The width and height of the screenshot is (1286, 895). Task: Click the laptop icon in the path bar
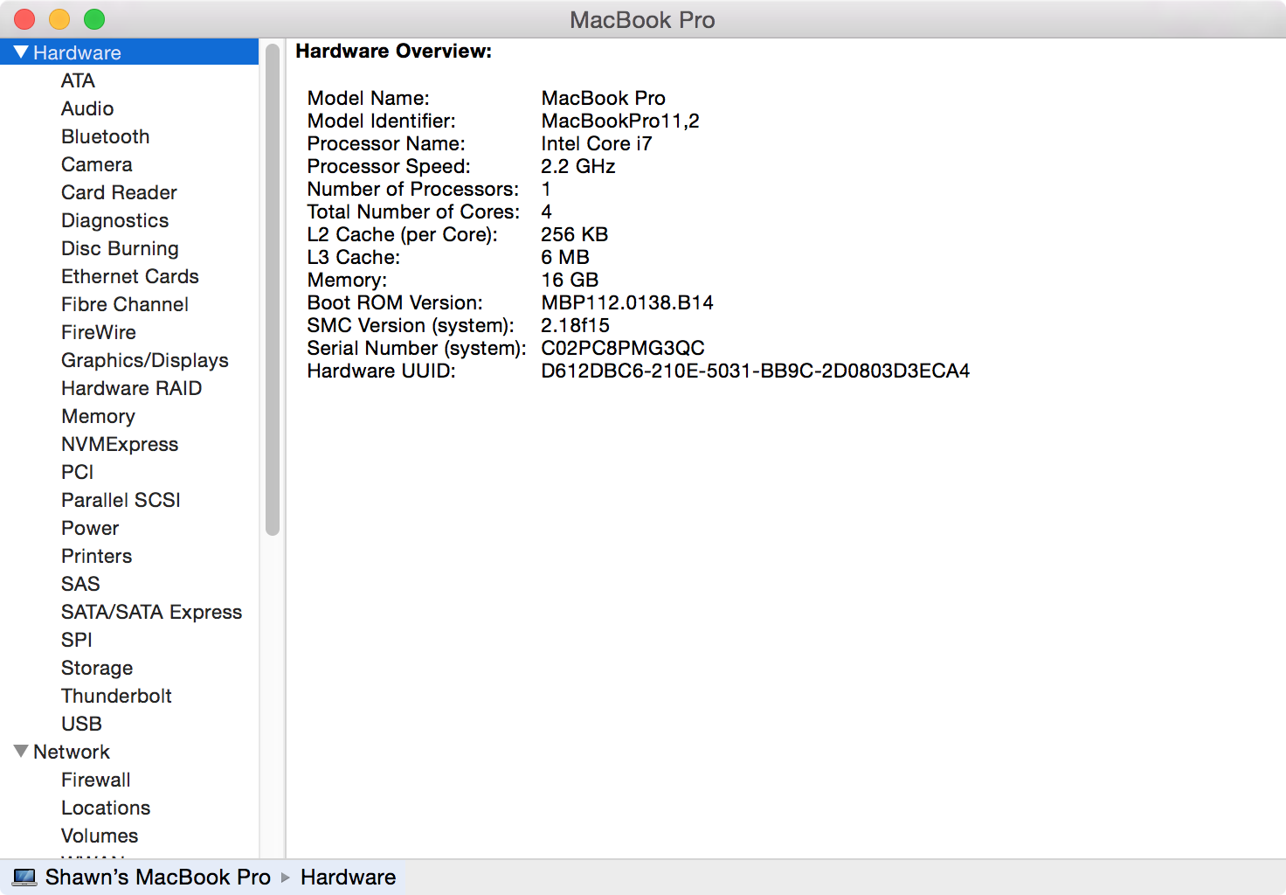click(x=25, y=877)
